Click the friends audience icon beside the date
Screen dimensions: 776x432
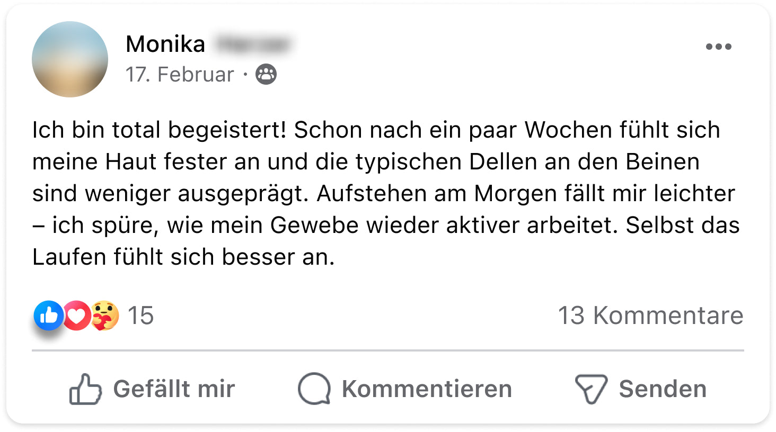click(x=266, y=75)
